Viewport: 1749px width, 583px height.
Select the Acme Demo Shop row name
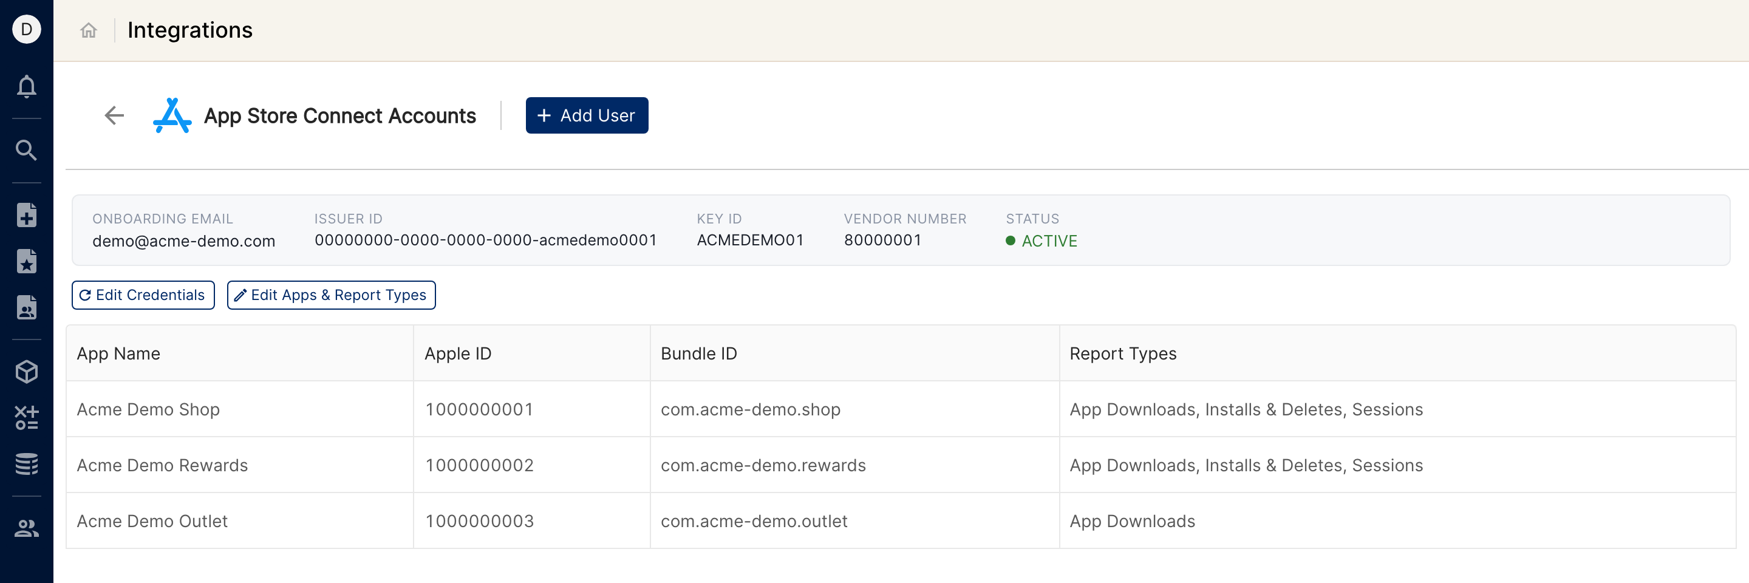pyautogui.click(x=148, y=409)
